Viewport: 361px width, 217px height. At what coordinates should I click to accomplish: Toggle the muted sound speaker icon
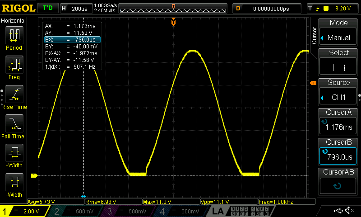(x=349, y=210)
